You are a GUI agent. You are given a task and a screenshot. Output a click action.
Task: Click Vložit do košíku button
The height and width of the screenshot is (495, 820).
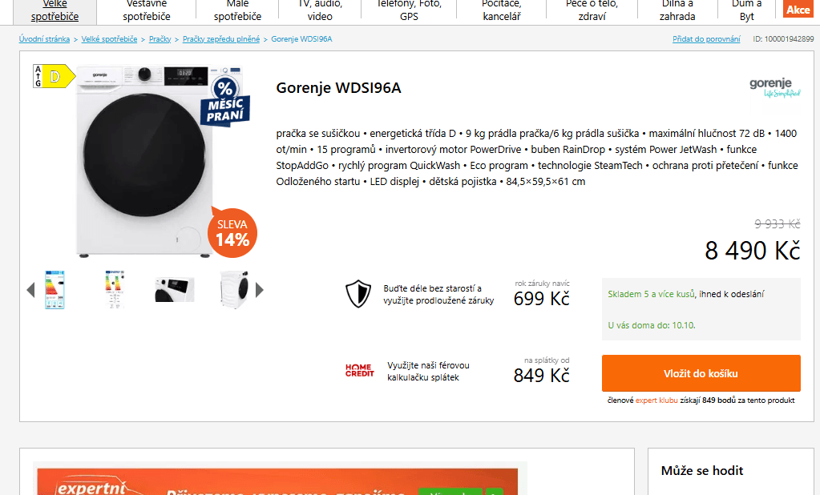click(x=701, y=373)
